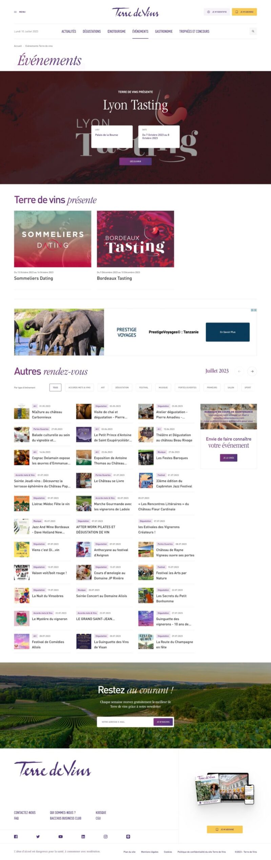Select the Tous event filter
Screen dimensions: 271x860
(x=55, y=387)
